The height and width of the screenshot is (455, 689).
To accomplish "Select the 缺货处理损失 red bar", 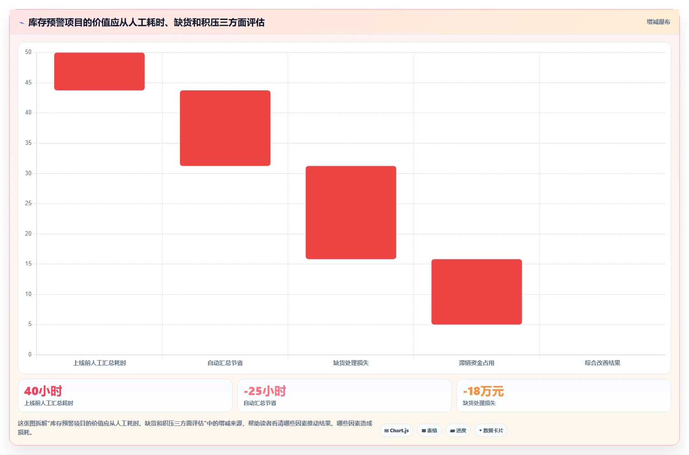I will pos(351,213).
